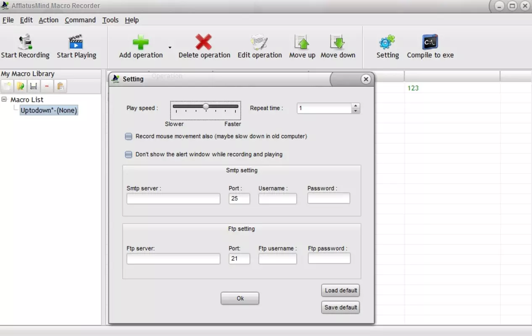Image resolution: width=532 pixels, height=336 pixels.
Task: Open the Setting gear icon in toolbar
Action: click(387, 42)
